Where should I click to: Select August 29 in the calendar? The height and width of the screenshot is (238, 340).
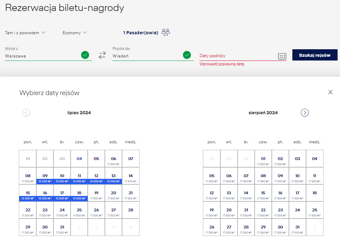click(x=263, y=227)
